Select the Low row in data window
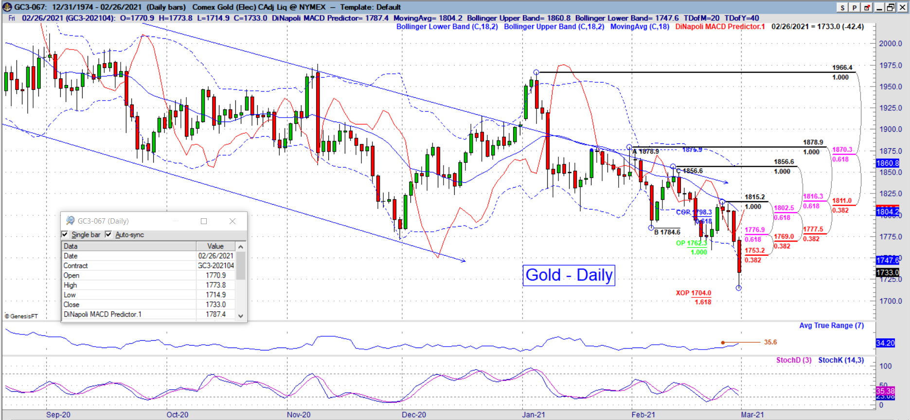This screenshot has width=910, height=420. click(x=148, y=295)
